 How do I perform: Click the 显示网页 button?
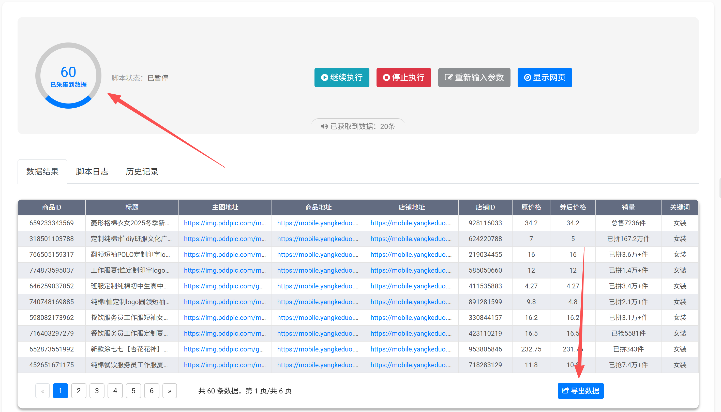(x=545, y=78)
